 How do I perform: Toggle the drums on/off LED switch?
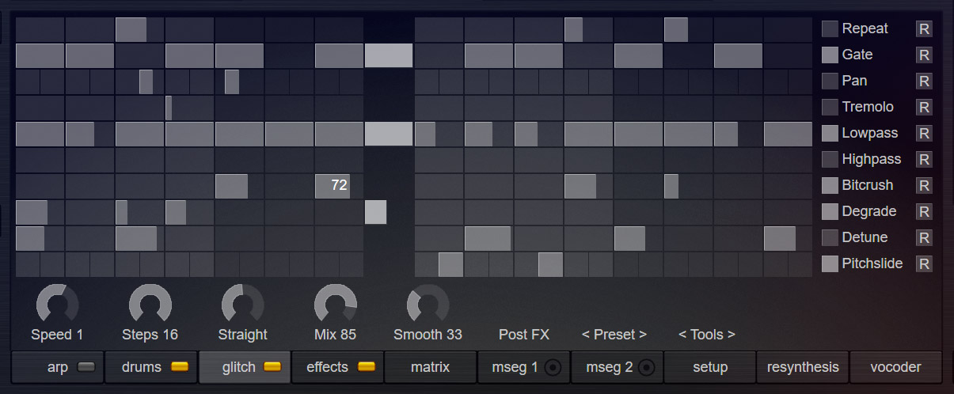click(180, 367)
